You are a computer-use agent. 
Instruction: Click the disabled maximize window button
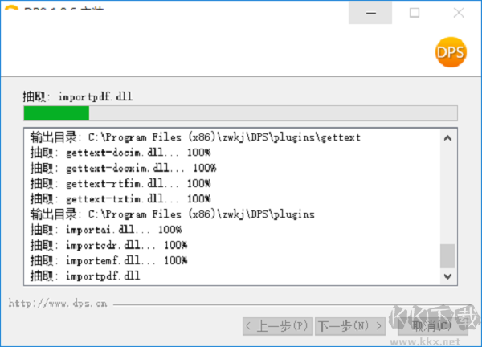pos(414,13)
